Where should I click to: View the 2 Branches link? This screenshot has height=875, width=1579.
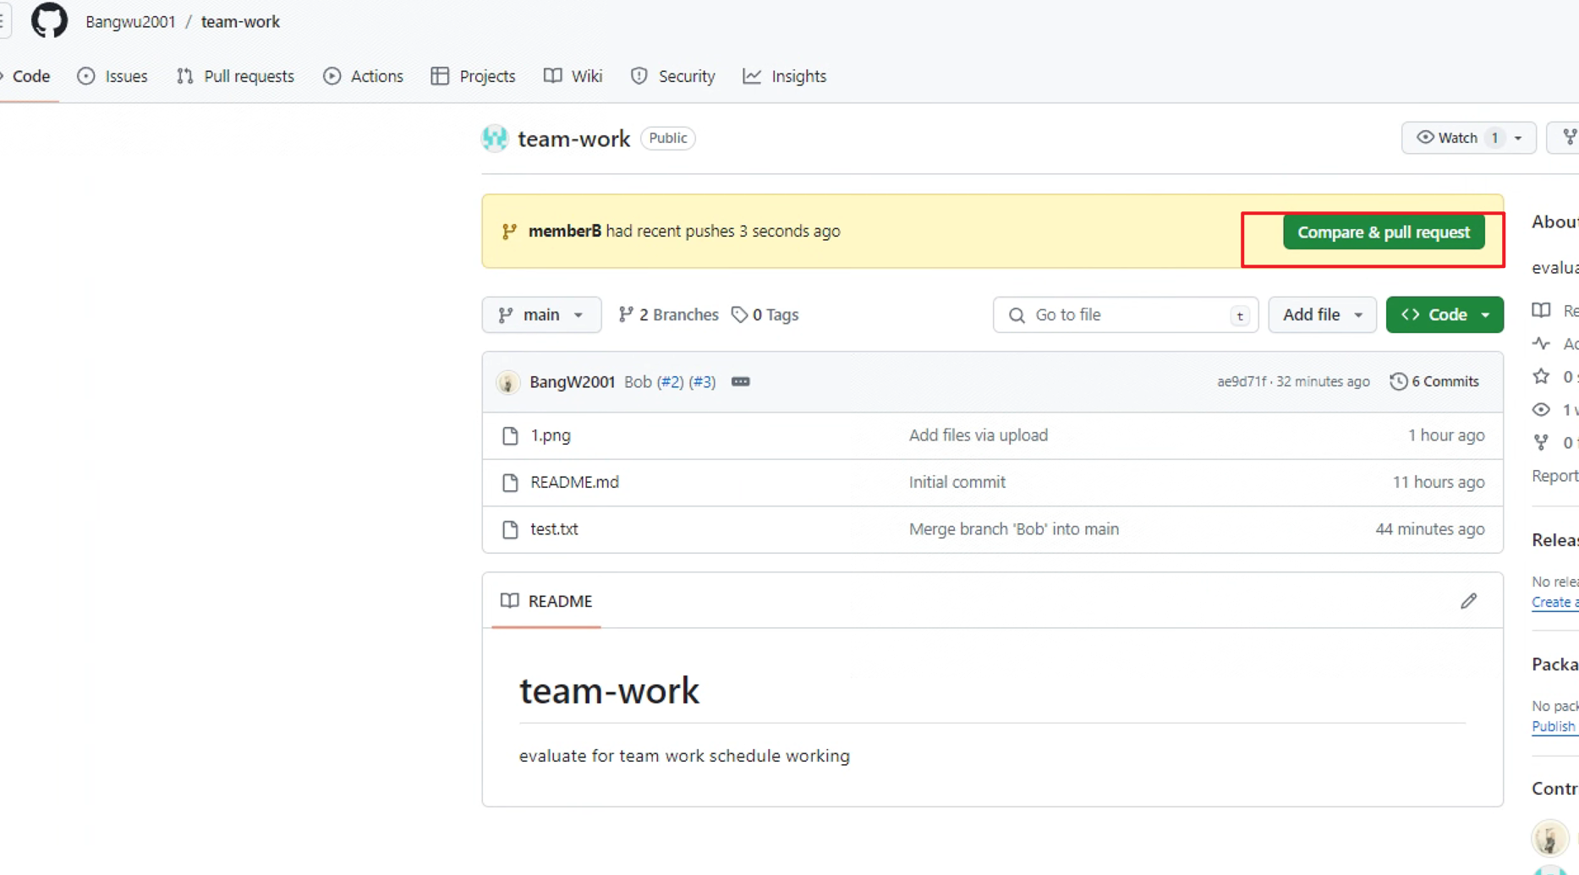668,314
